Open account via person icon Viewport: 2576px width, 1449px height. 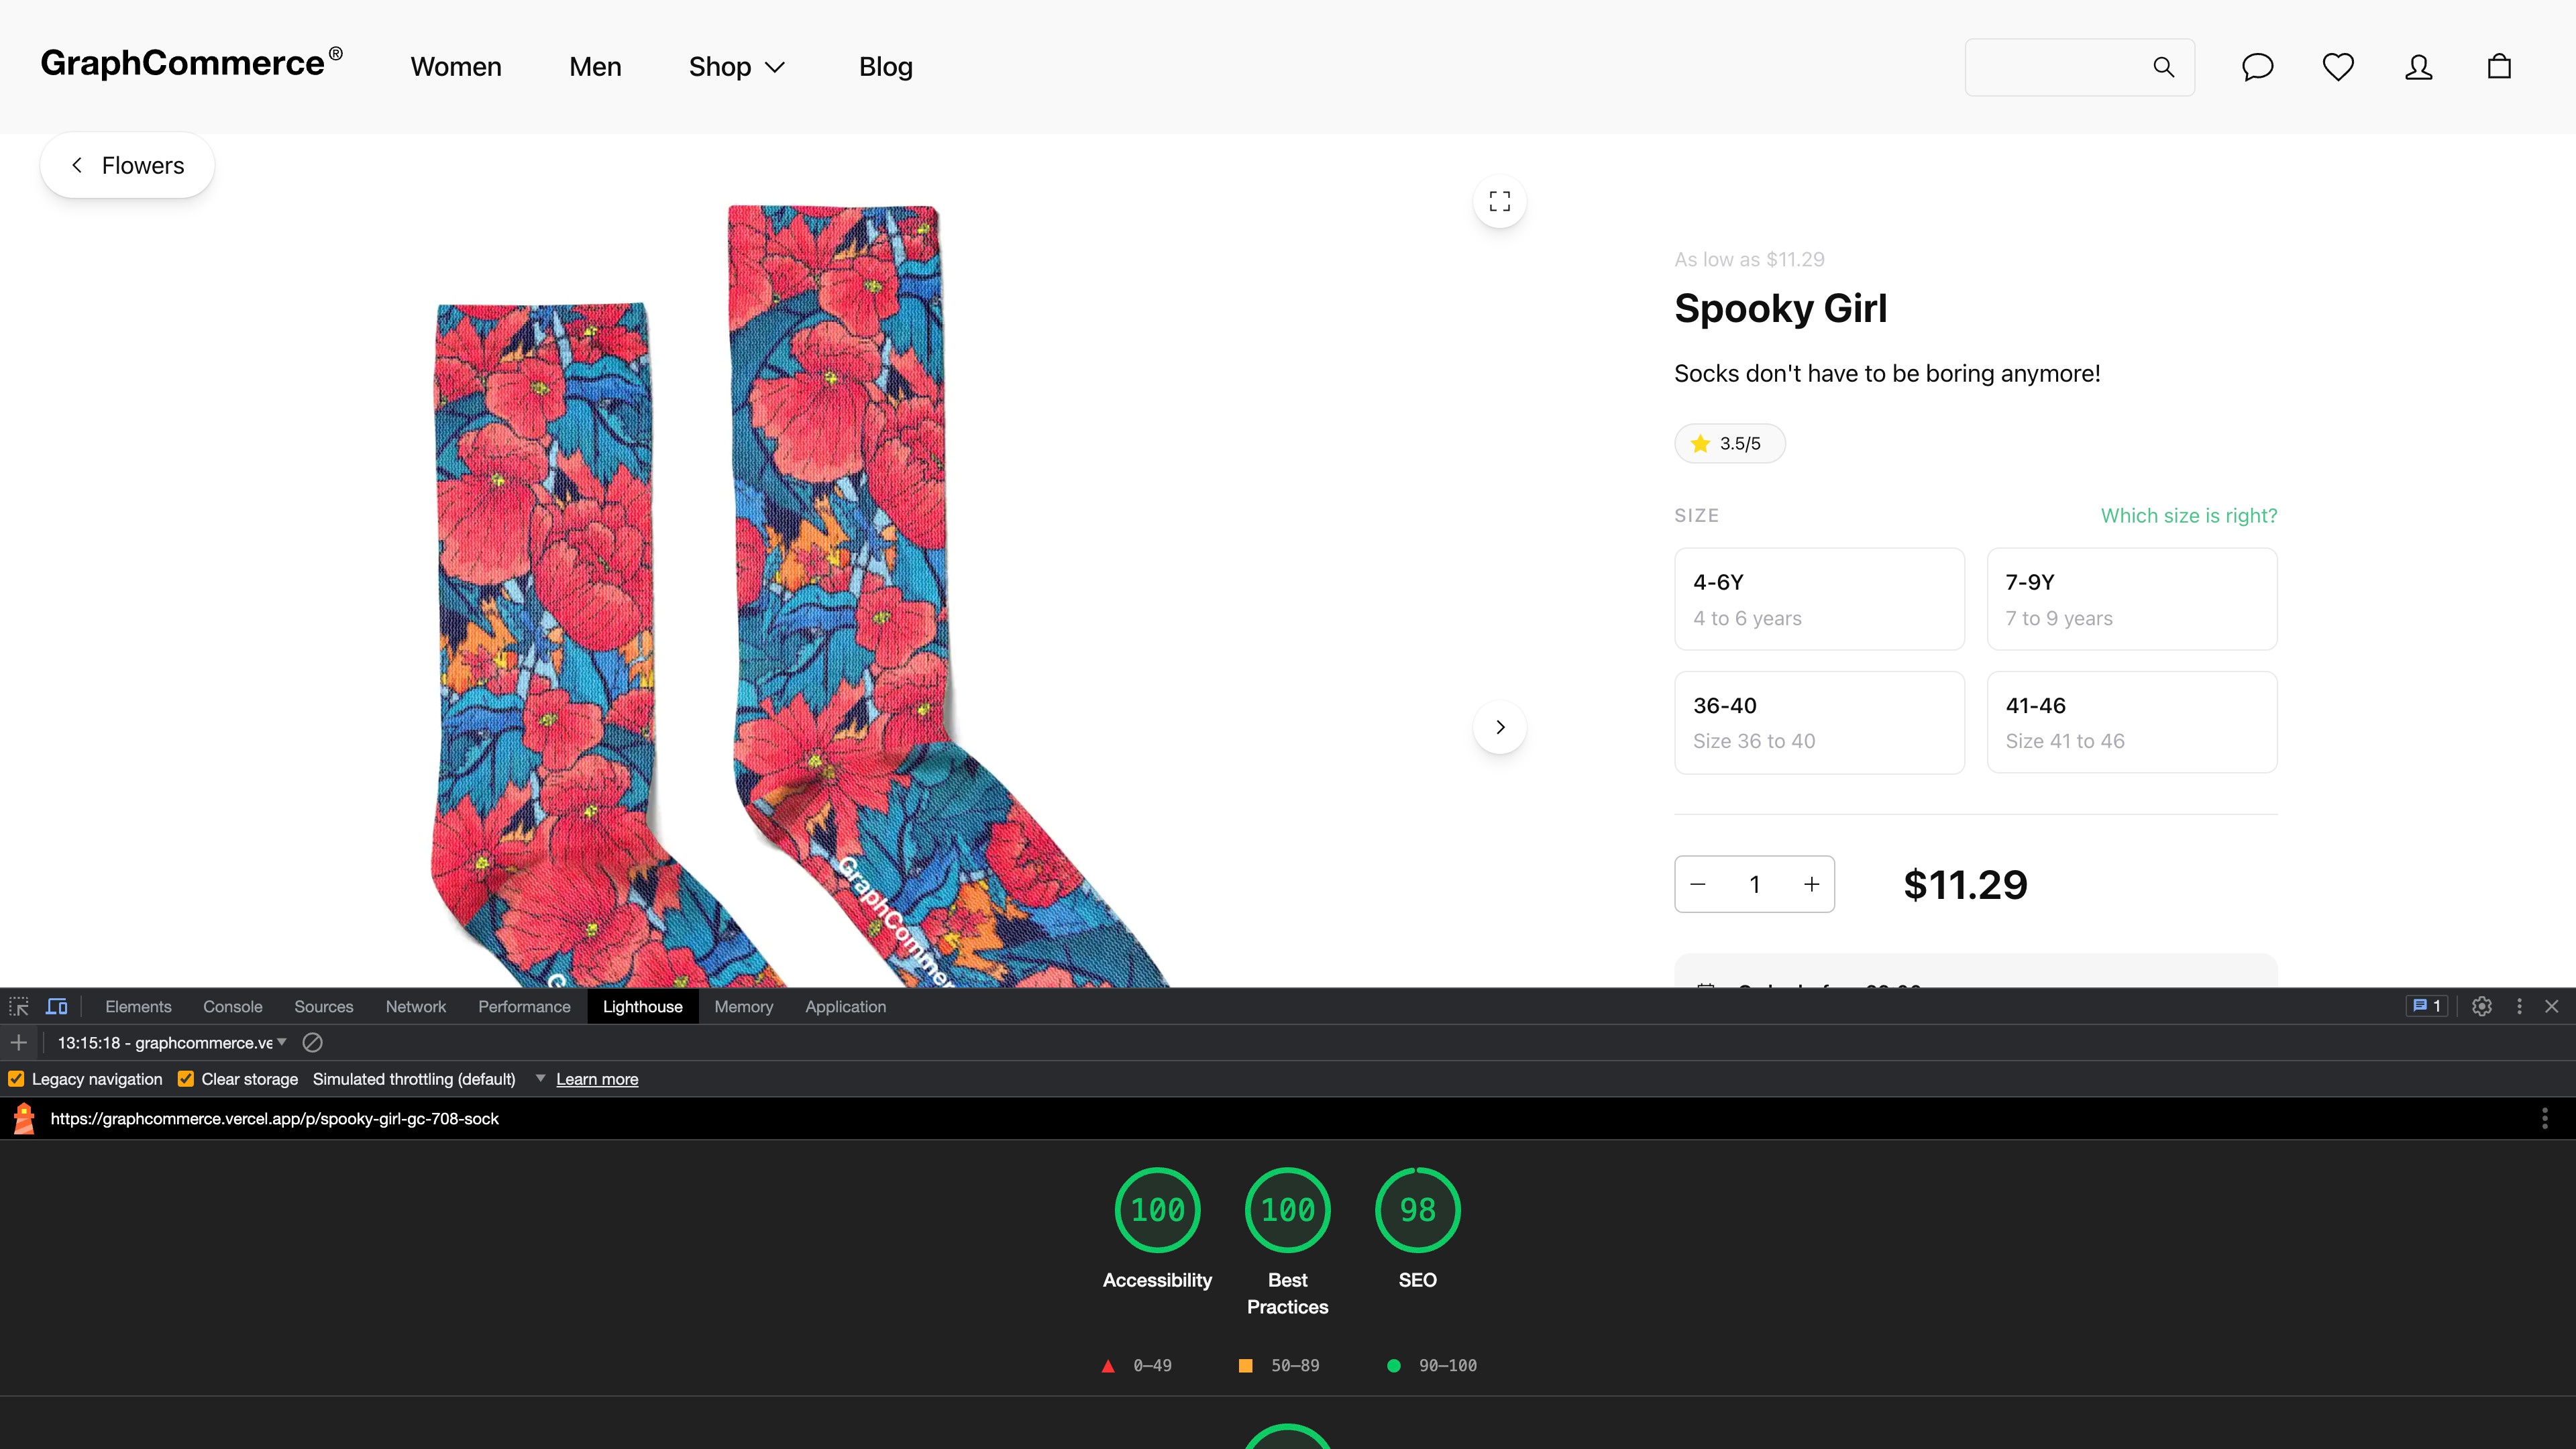click(x=2418, y=67)
